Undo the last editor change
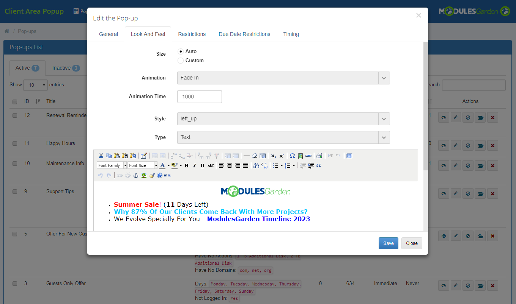The height and width of the screenshot is (304, 516). point(100,175)
